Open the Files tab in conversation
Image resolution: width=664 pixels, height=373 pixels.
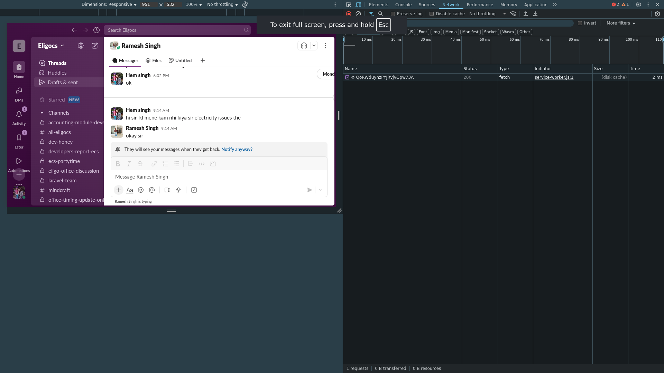tap(154, 60)
